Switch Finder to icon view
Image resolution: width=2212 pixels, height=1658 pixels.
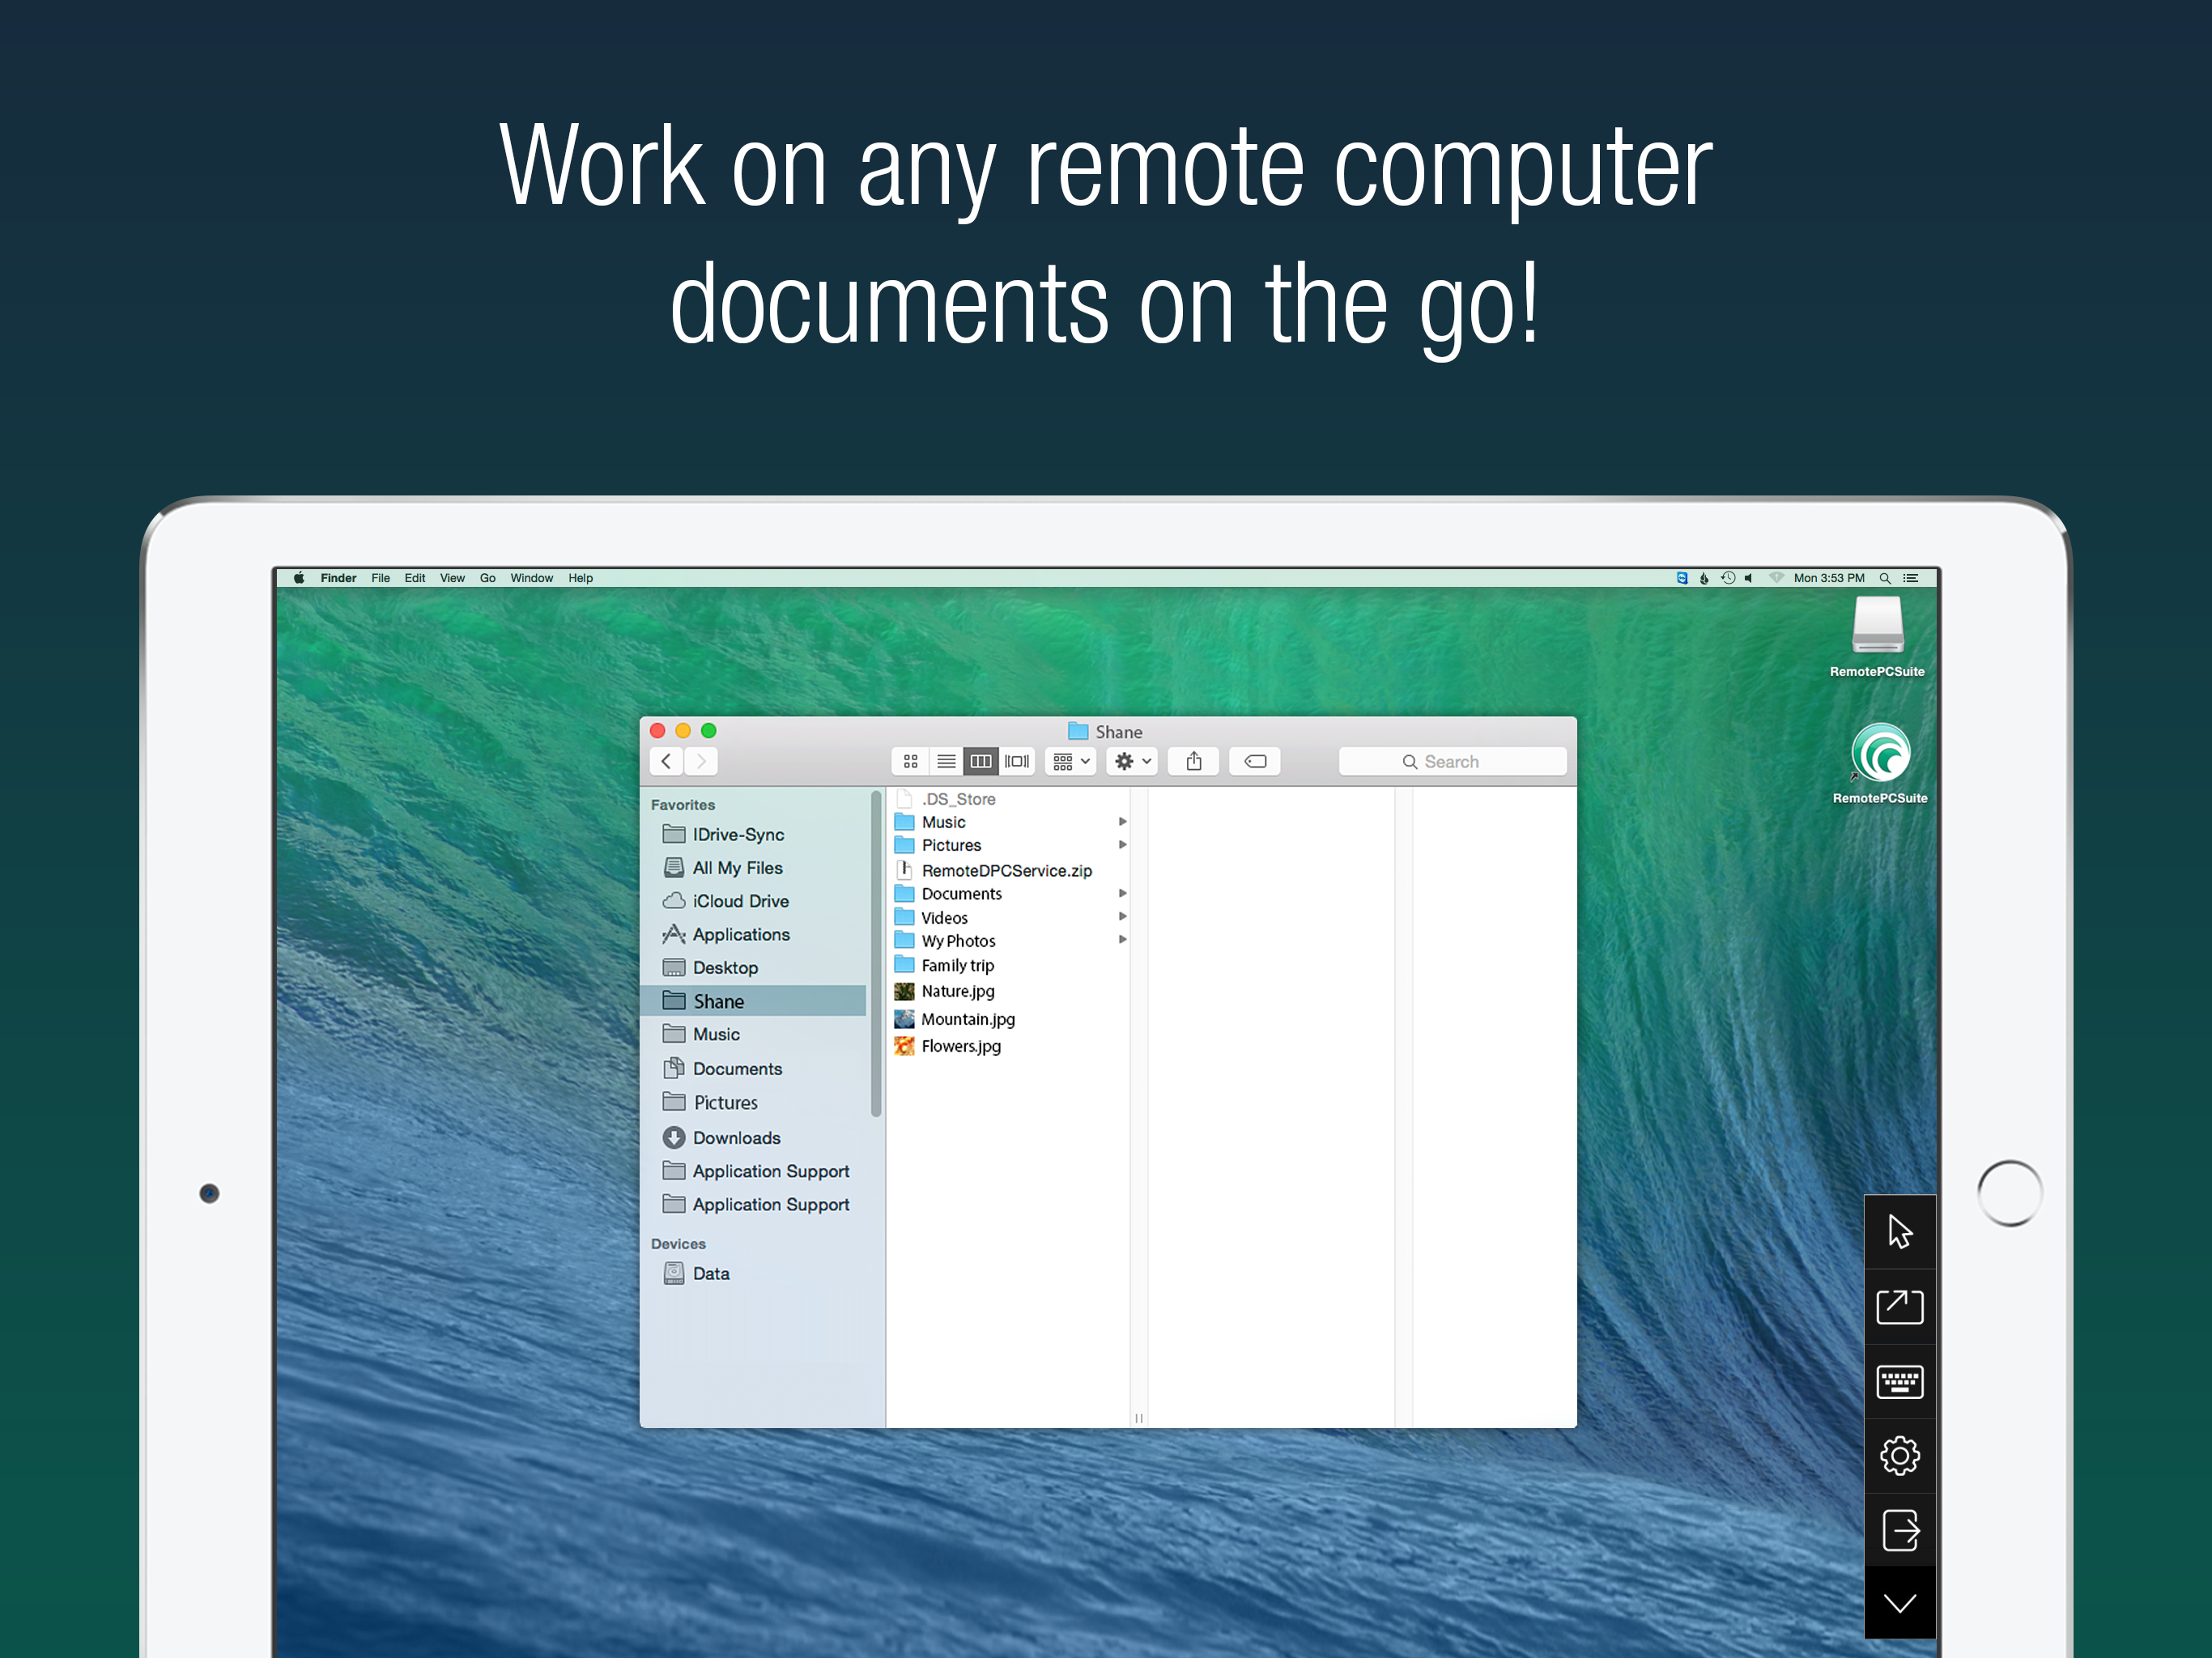pos(910,762)
